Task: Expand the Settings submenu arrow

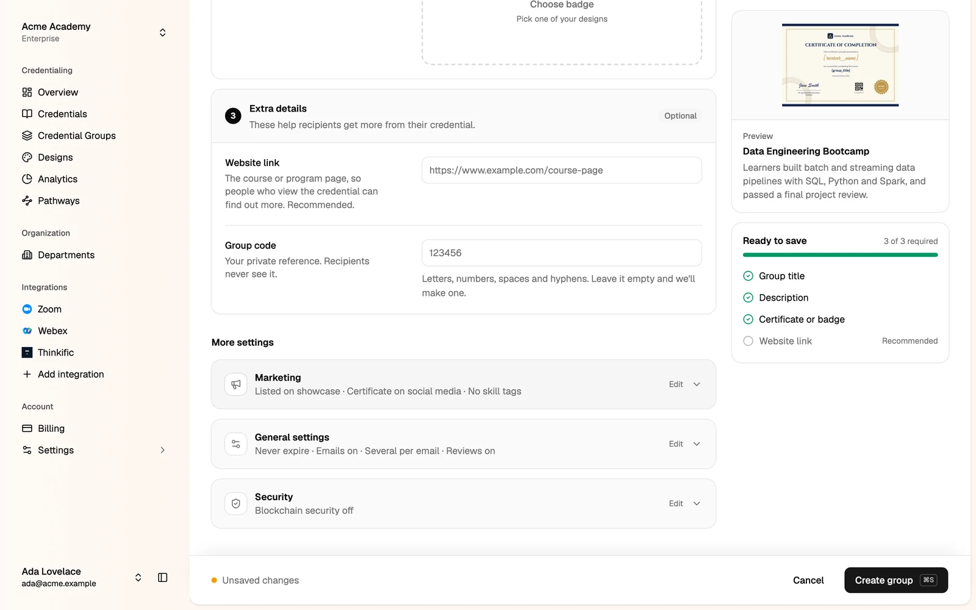Action: coord(162,450)
